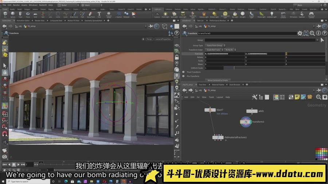Toggle network editor eye display options
The height and width of the screenshot is (184, 328).
[x=325, y=97]
